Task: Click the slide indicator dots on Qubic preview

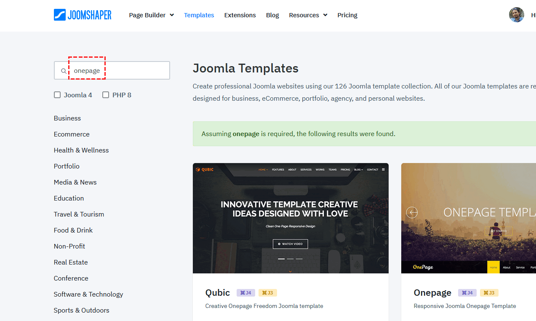Action: click(290, 259)
